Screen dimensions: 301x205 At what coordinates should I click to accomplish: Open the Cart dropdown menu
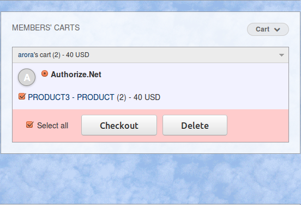[268, 29]
